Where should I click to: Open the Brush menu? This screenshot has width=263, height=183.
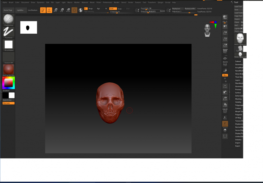(11, 2)
